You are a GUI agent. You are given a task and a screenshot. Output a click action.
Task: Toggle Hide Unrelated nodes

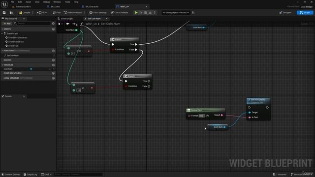pyautogui.click(x=73, y=13)
